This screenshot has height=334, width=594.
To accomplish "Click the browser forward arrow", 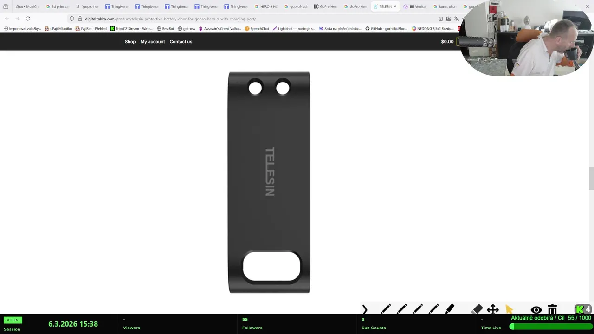I will pos(17,19).
